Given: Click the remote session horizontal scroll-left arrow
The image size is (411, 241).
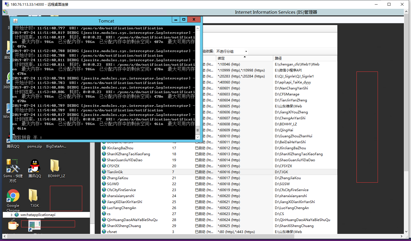Looking at the screenshot, I should pos(5,236).
